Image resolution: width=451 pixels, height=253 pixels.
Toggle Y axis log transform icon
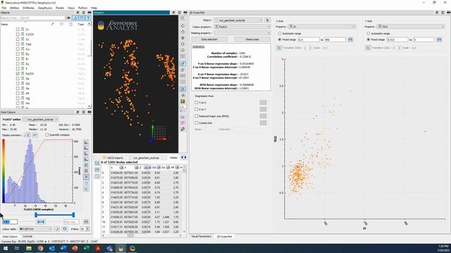coord(368,48)
